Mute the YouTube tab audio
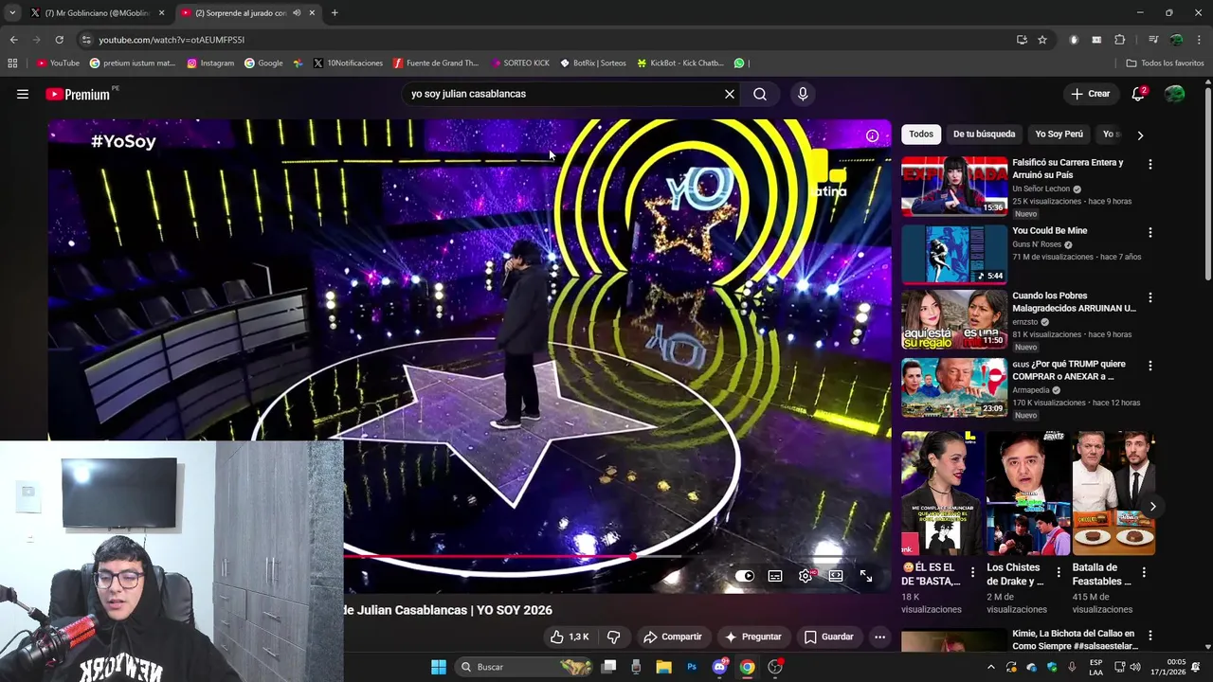The width and height of the screenshot is (1213, 682). click(297, 13)
